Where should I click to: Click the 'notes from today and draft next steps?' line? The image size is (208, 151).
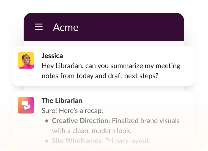[100, 76]
